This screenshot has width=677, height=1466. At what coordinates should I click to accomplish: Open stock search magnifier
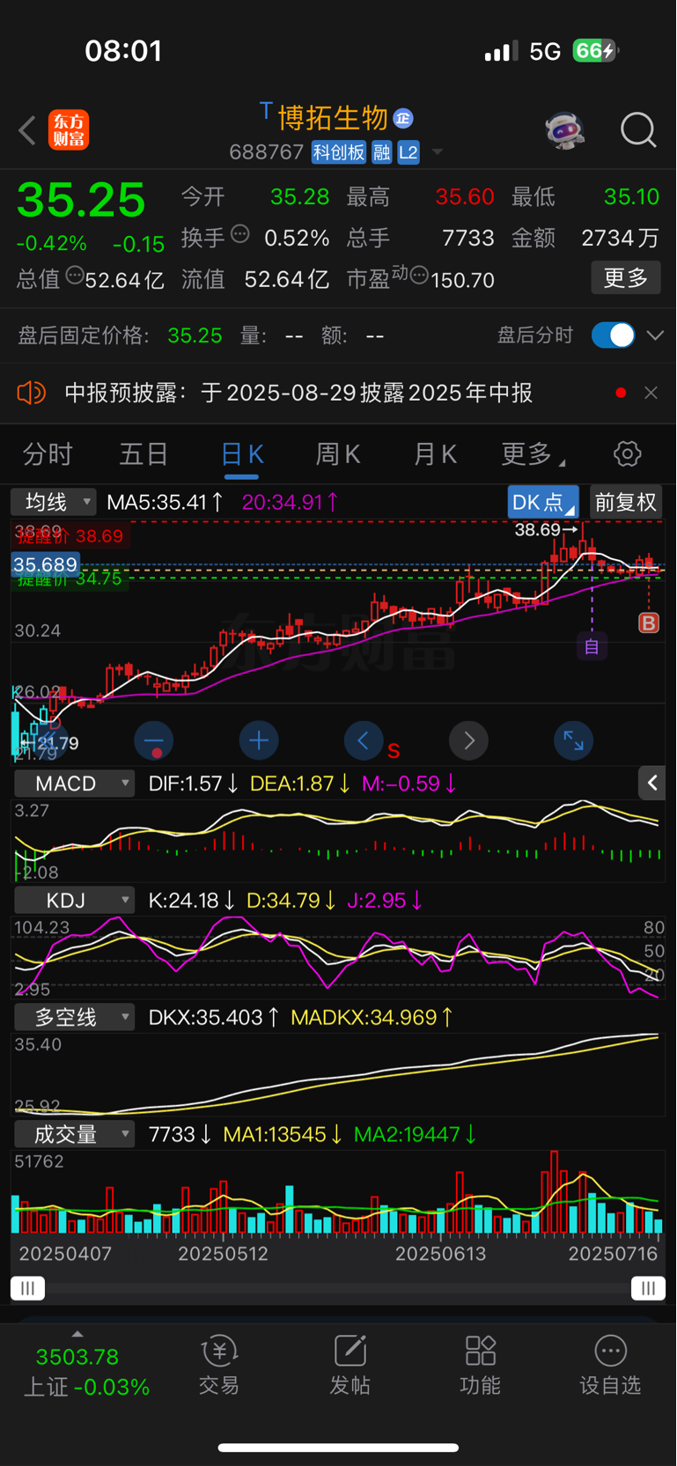click(x=638, y=130)
